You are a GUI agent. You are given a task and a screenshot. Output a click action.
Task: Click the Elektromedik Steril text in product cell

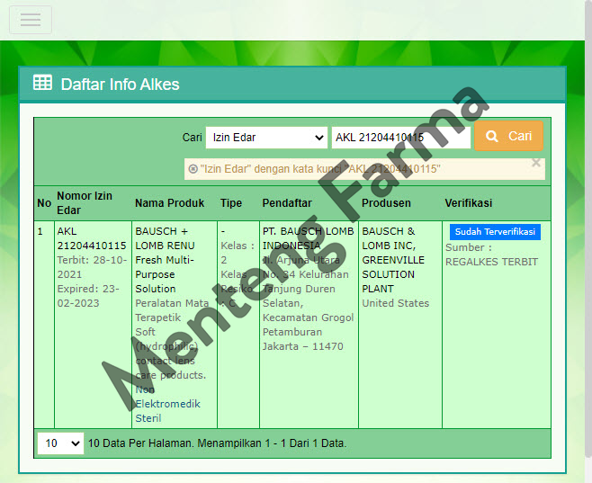(167, 411)
